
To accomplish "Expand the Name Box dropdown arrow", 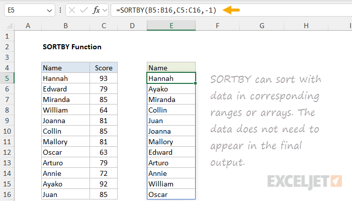I will click(49, 11).
